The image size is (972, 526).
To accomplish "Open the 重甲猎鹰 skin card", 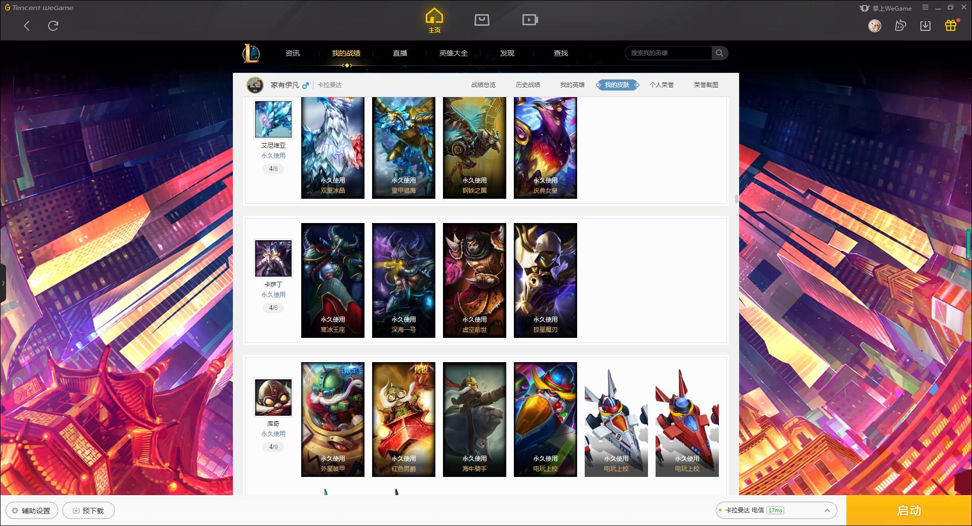I will tap(403, 148).
